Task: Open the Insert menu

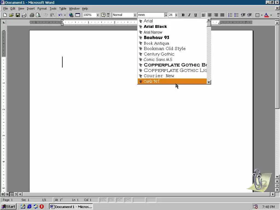Action: coord(31,8)
